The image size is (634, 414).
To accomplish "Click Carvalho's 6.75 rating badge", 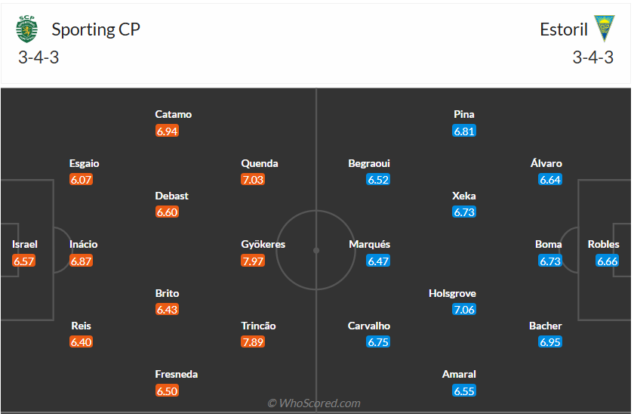I will (x=378, y=342).
